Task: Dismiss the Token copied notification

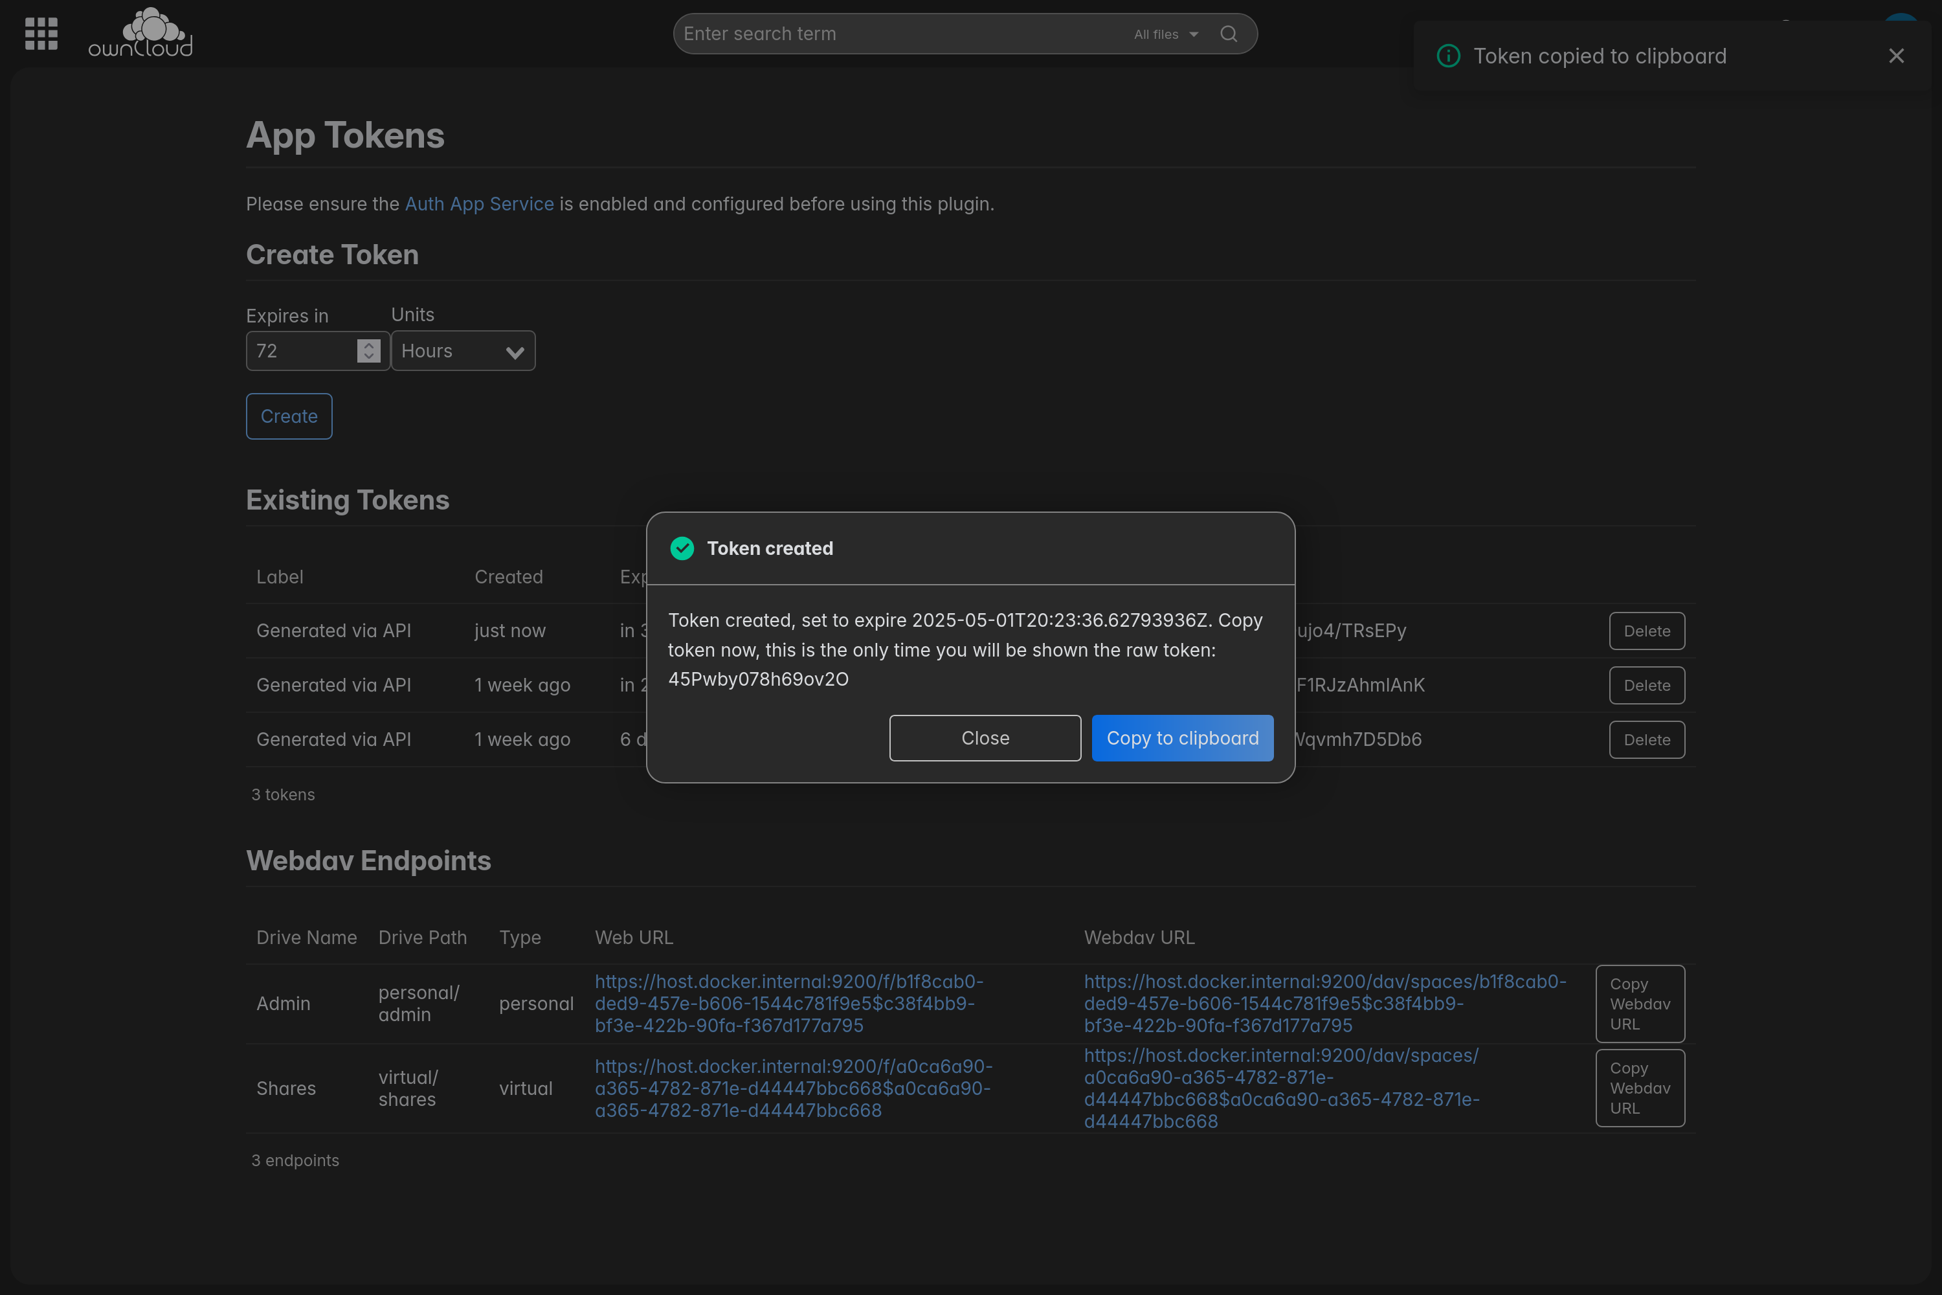Action: pyautogui.click(x=1897, y=55)
